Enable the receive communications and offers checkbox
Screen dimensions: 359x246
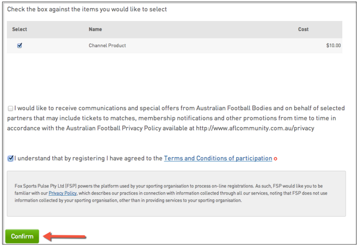(x=10, y=108)
